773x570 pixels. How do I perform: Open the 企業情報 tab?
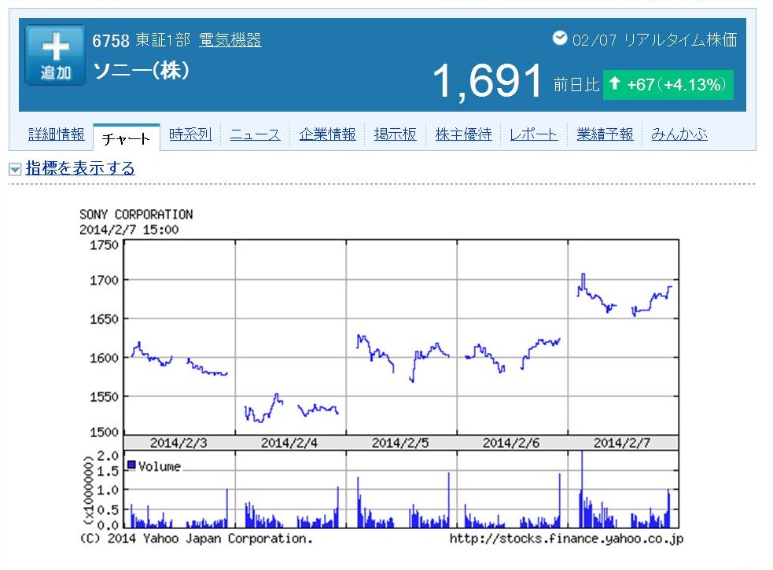click(327, 134)
